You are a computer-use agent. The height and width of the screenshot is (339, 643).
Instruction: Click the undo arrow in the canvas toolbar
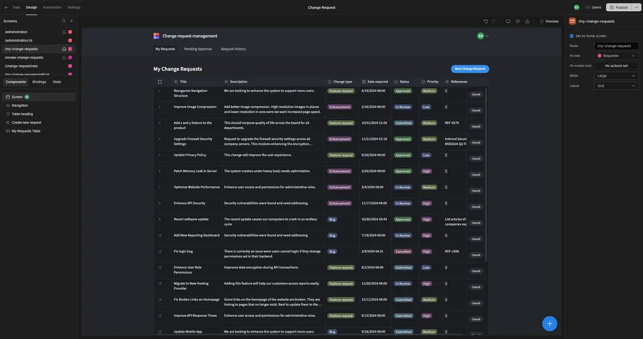(485, 21)
